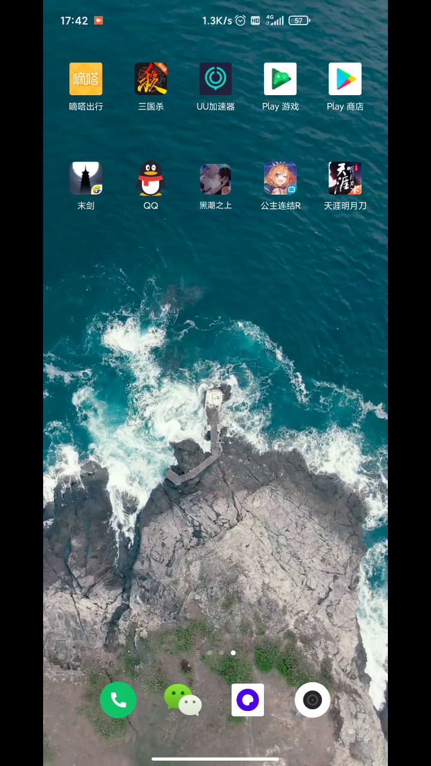Open UU加速器 accelerator app
This screenshot has width=431, height=766.
click(215, 79)
